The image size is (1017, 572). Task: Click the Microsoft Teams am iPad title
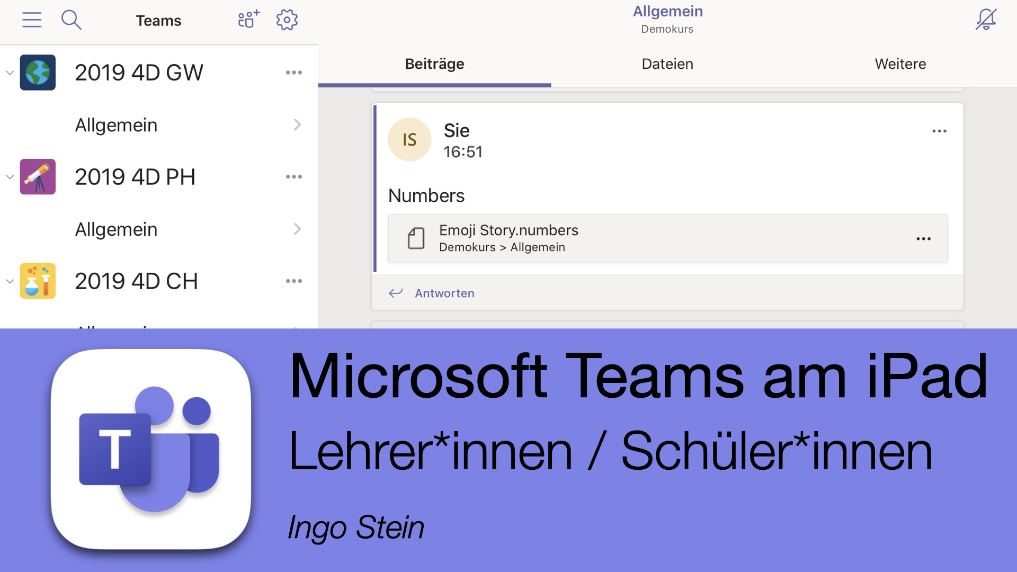click(x=639, y=377)
